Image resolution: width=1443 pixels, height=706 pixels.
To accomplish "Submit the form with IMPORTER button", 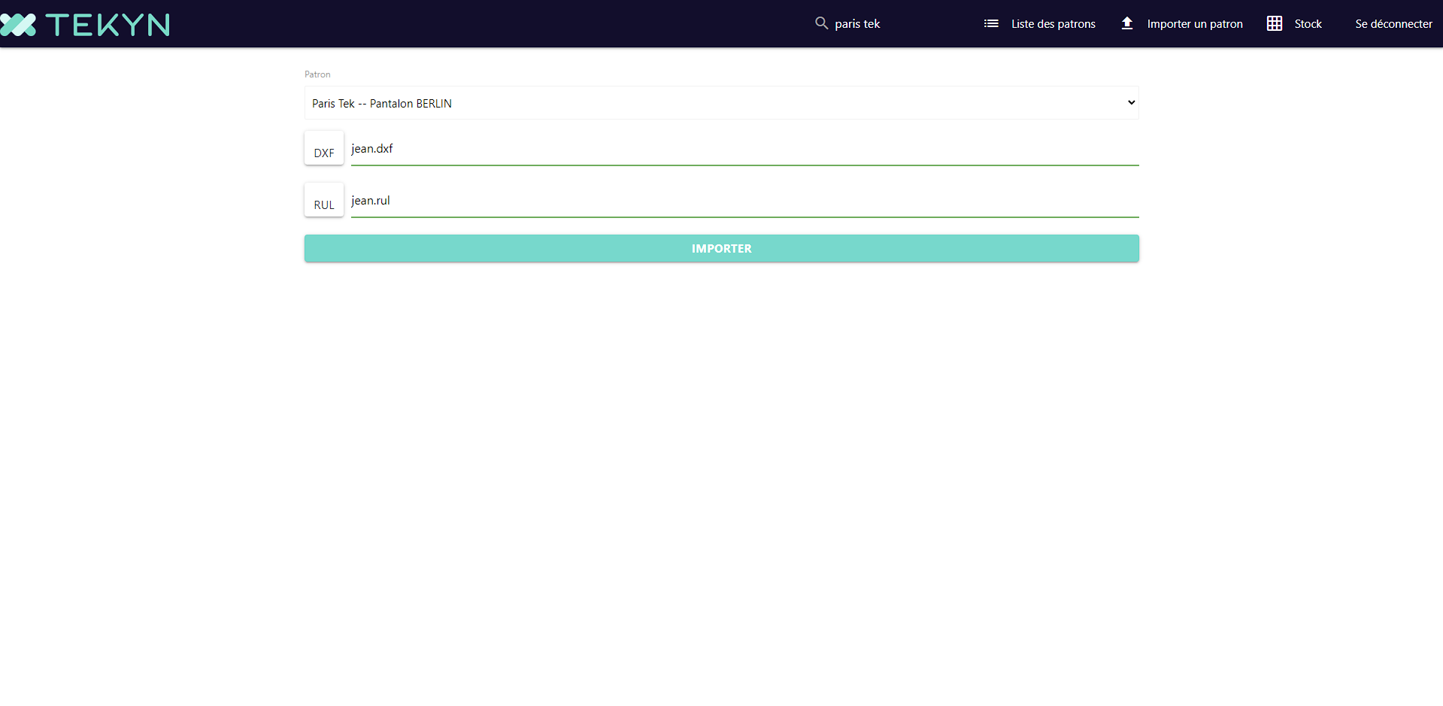I will pyautogui.click(x=721, y=248).
